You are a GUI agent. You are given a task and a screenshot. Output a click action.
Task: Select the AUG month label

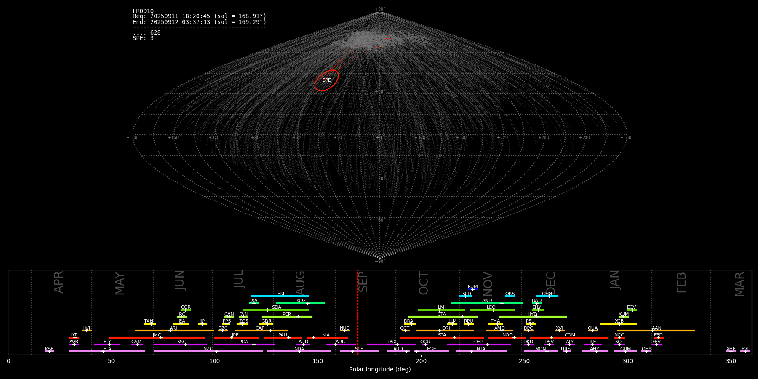(300, 283)
